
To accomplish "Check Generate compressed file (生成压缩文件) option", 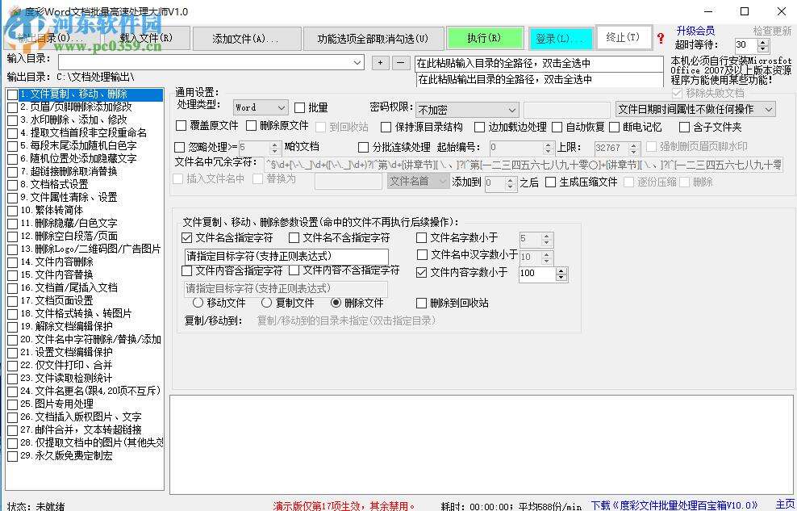I will click(551, 182).
